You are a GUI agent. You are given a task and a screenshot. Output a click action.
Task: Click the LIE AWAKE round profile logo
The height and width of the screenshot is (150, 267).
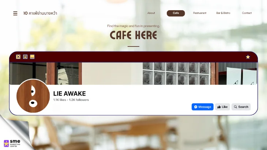coord(33,96)
